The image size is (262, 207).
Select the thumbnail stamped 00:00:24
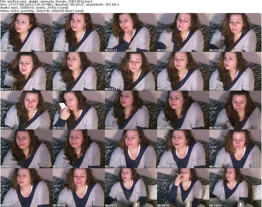coord(26,32)
